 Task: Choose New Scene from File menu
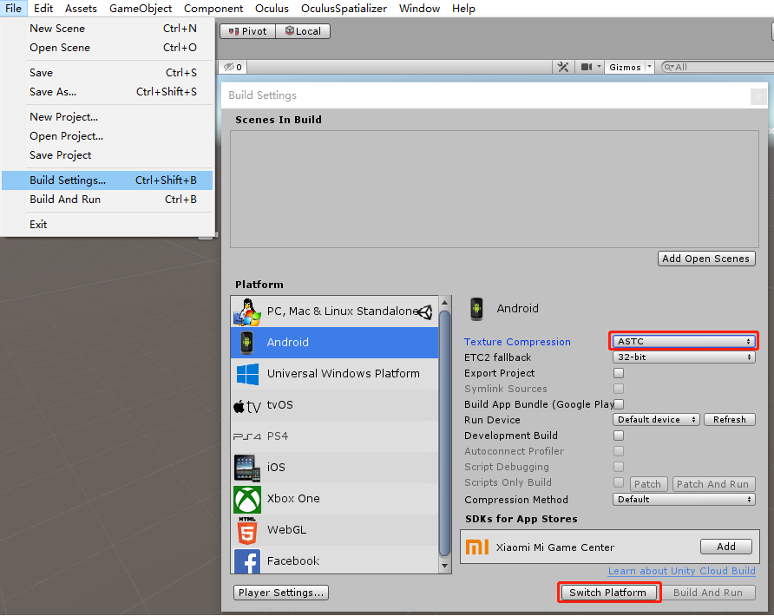(107, 29)
